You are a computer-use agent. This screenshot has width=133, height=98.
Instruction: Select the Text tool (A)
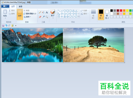[47, 12]
